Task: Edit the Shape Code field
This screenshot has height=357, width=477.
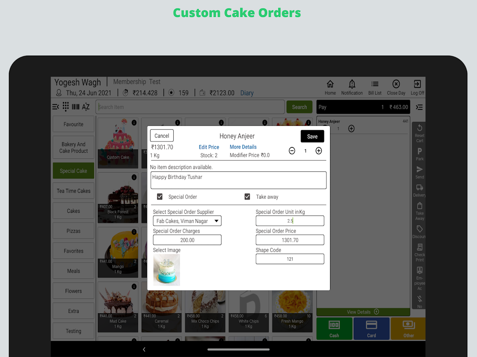Action: point(290,259)
